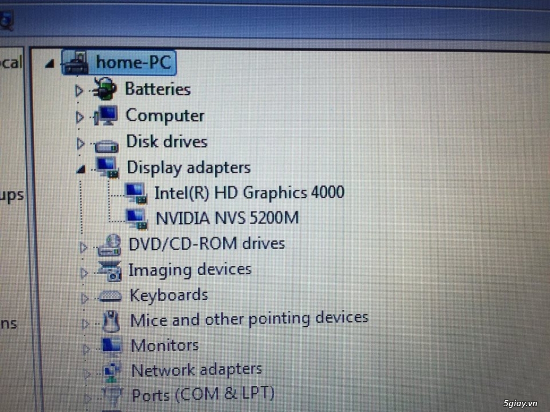Click the Ports (COM & LPT) icon
550x412 pixels.
113,396
